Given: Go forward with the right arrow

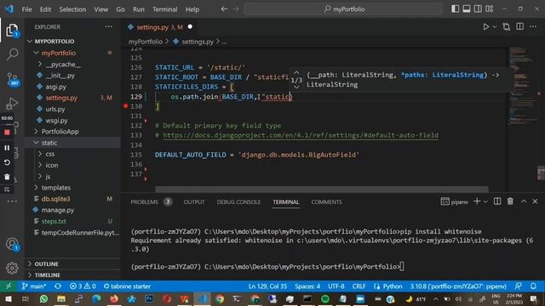Looking at the screenshot, I should pos(235,9).
